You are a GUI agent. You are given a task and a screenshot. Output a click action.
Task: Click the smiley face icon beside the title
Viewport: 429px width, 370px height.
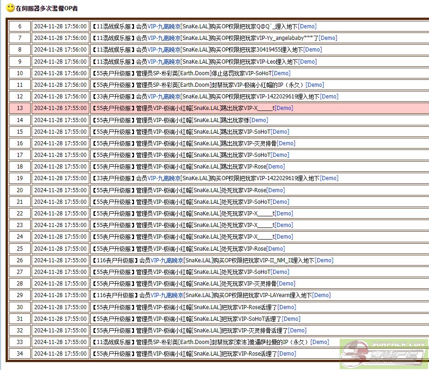10,7
